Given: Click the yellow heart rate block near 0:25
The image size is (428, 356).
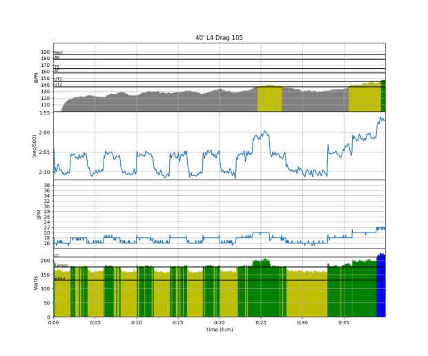Looking at the screenshot, I should (269, 99).
